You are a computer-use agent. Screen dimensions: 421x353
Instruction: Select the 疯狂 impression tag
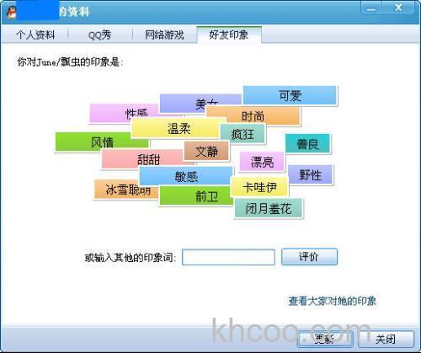coord(242,133)
